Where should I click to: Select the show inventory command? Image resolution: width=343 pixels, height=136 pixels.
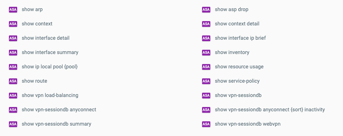pyautogui.click(x=232, y=52)
